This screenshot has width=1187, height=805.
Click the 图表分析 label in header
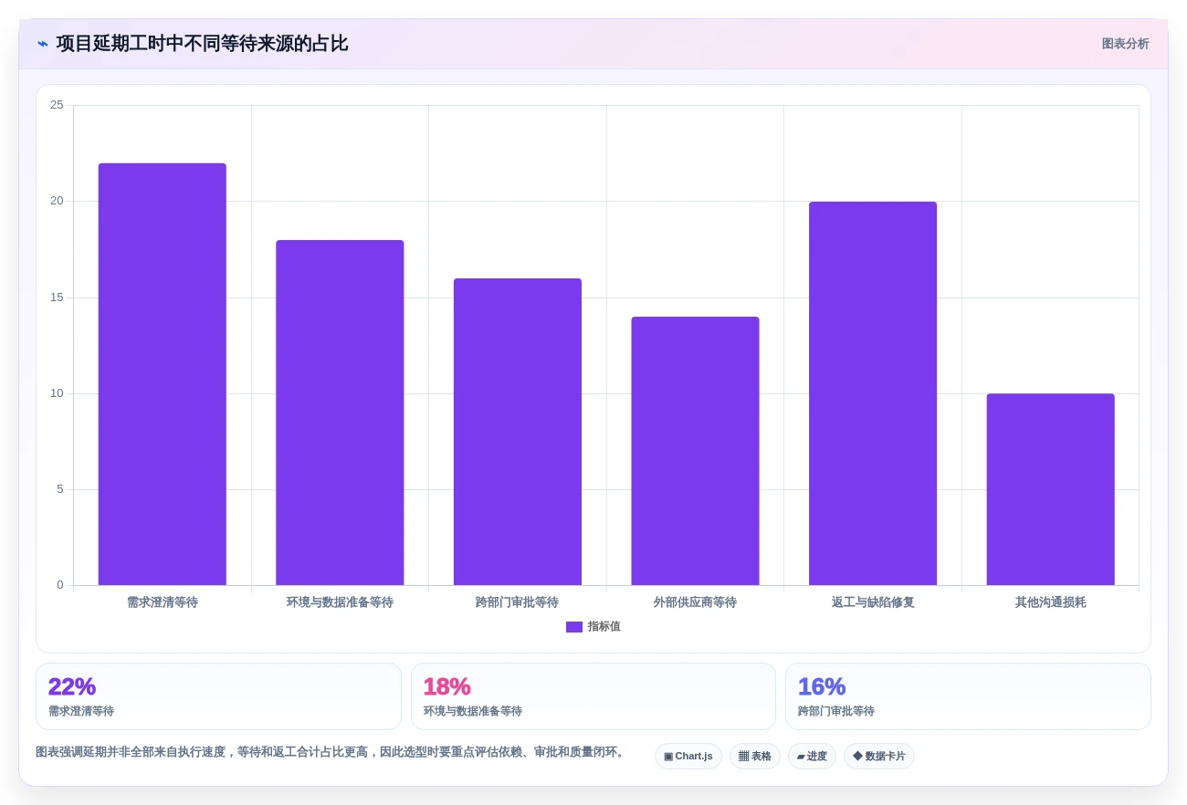click(x=1125, y=44)
